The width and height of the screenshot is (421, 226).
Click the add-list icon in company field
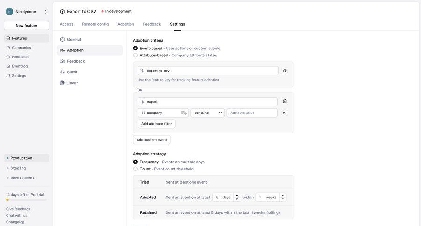point(184,113)
